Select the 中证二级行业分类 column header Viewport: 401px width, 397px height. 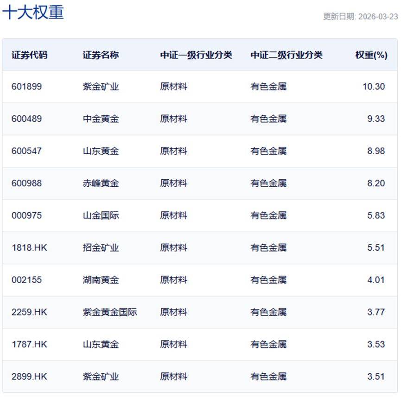coord(286,55)
